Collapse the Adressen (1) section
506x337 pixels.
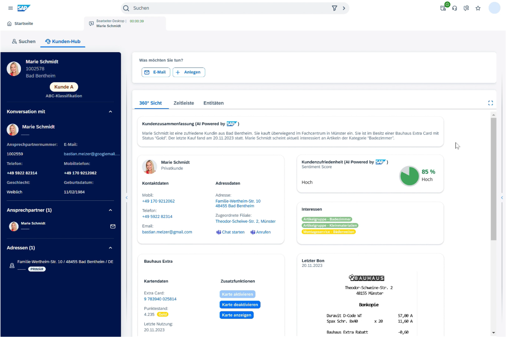point(110,248)
